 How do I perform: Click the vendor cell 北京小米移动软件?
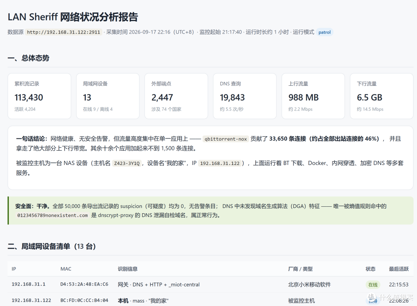(x=309, y=285)
